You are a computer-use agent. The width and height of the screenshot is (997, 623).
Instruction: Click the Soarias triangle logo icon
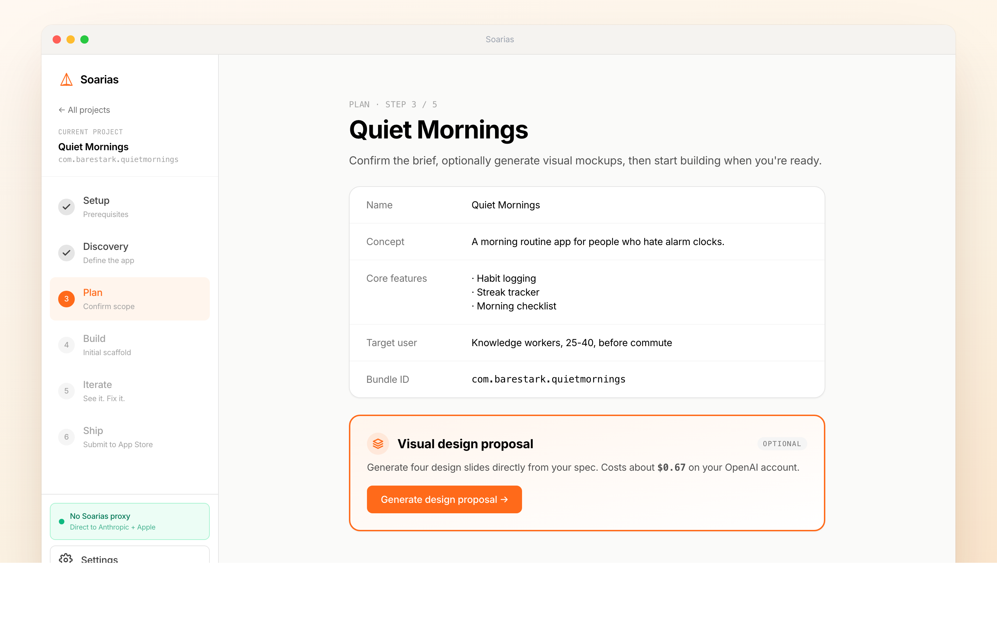pyautogui.click(x=66, y=80)
